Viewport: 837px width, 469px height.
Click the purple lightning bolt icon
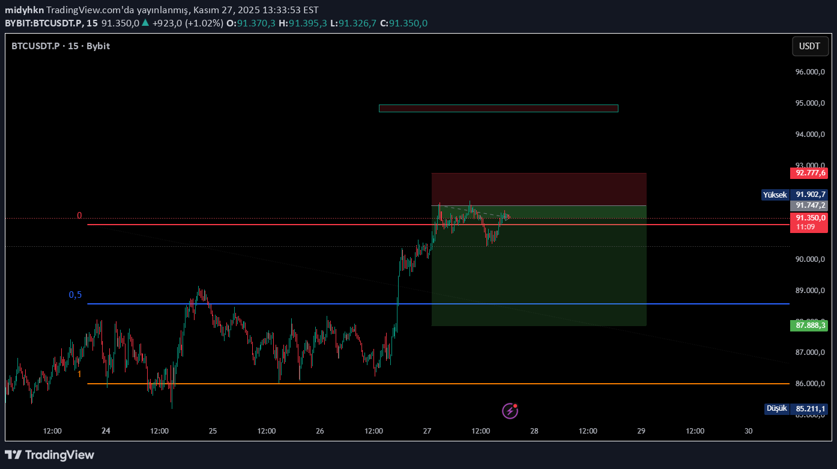[x=510, y=411]
